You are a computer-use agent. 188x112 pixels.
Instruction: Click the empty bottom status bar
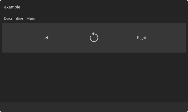coord(94,107)
